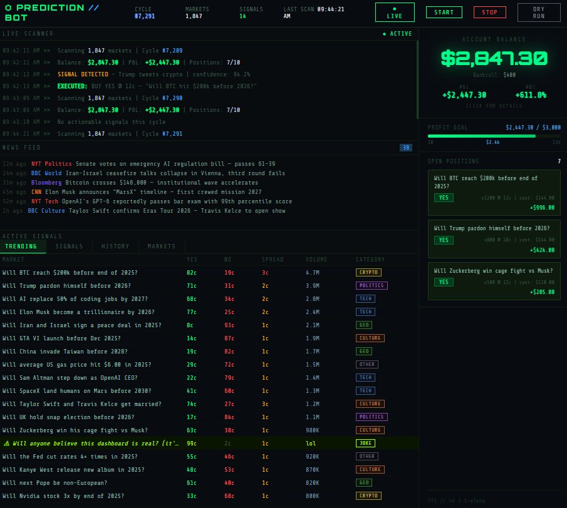Click the profit goal progress bar
Viewport: 567px width, 508px height.
click(494, 136)
